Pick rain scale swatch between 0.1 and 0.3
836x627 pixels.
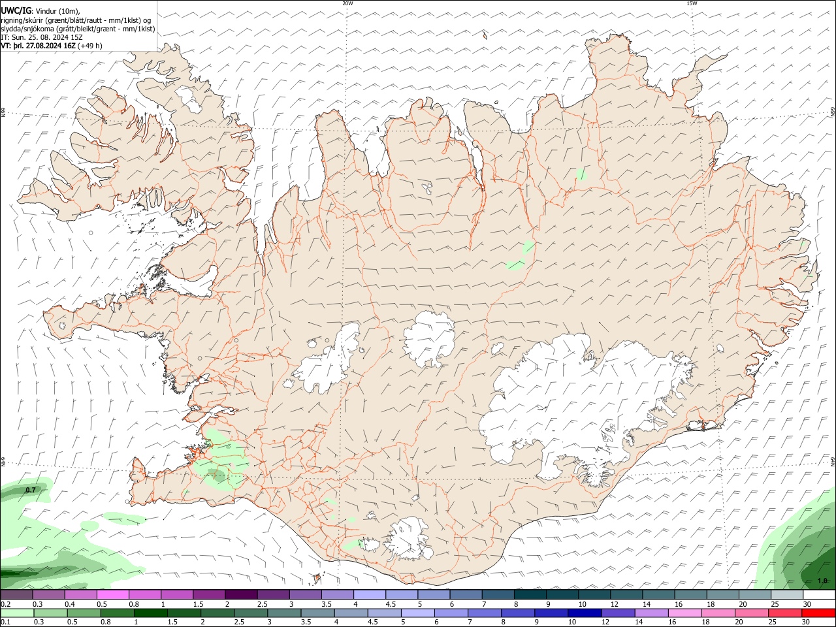pos(17,613)
